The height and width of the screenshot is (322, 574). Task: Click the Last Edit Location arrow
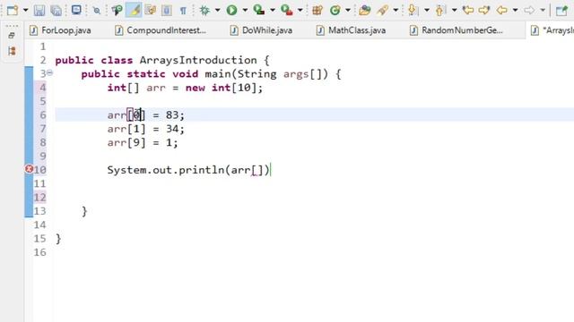pyautogui.click(x=468, y=10)
